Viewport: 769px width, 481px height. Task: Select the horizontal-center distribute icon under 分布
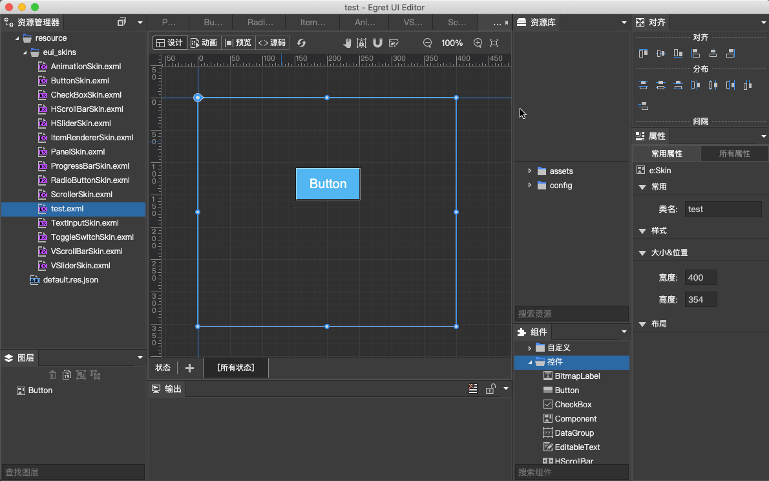point(713,85)
